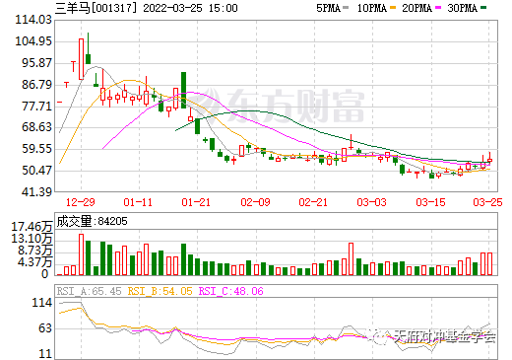This screenshot has width=512, height=360.
Task: Click date label 01-21
Action: 196,202
